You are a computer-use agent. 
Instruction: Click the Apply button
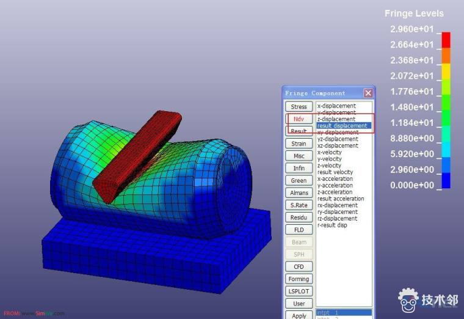[x=299, y=315]
